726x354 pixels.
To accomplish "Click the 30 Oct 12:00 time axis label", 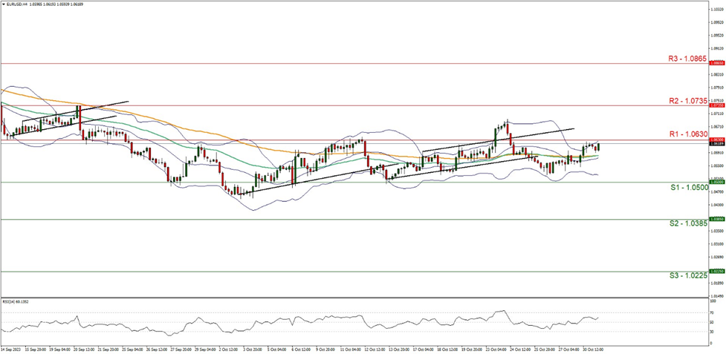I will coord(594,348).
